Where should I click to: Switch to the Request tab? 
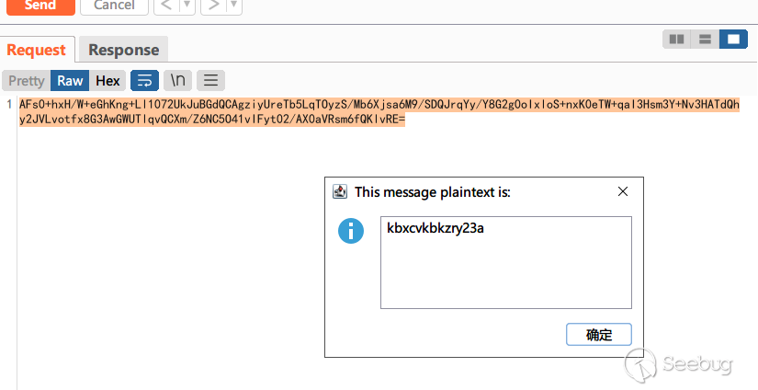pos(37,50)
